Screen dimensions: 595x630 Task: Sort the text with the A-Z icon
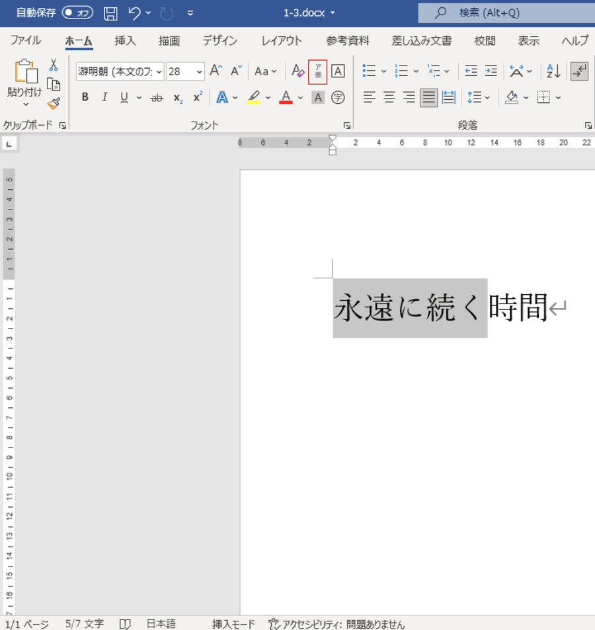pyautogui.click(x=553, y=71)
